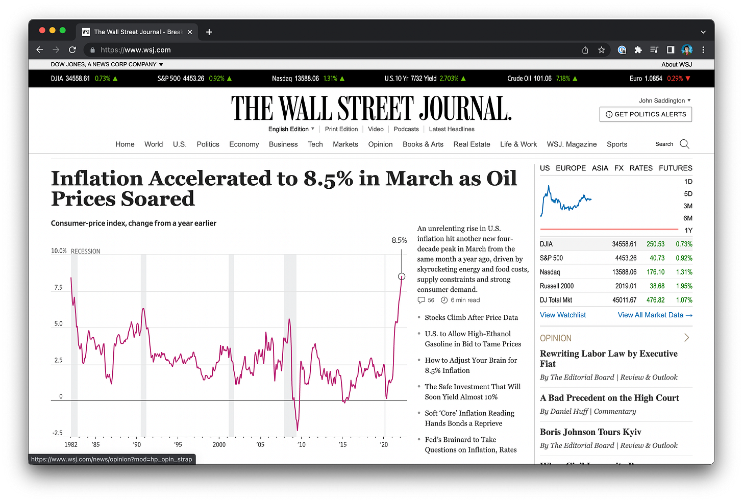Viewport: 743px width, 502px height.
Task: Select Economy in the navigation bar
Action: (x=244, y=144)
